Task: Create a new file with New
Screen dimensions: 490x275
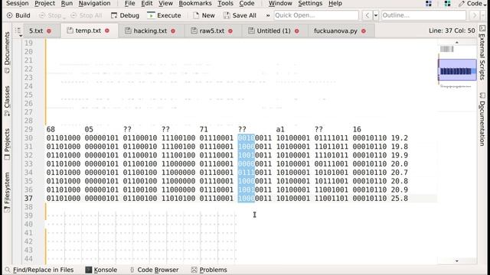Action: 204,15
